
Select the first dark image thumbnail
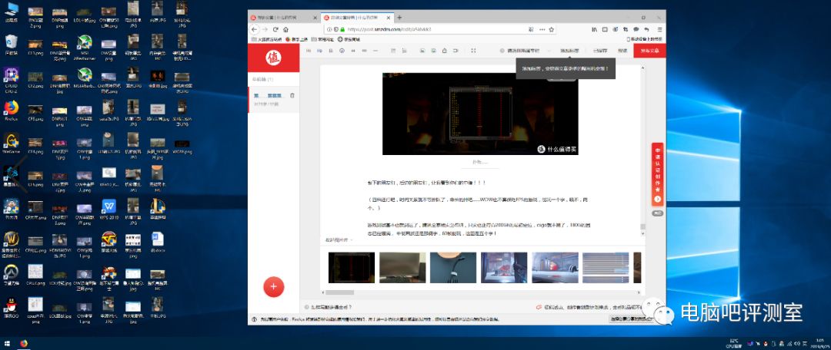tap(352, 268)
